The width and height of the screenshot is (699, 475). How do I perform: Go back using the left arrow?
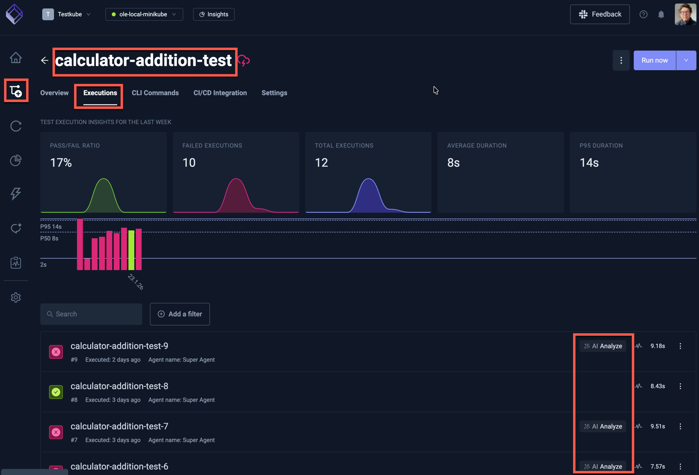pyautogui.click(x=45, y=60)
